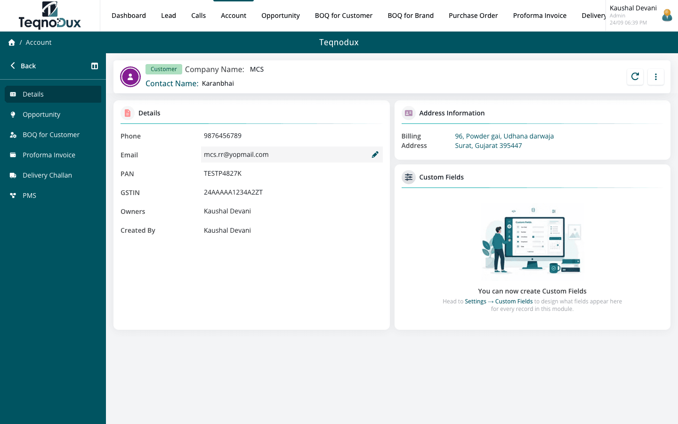Go to the Lead tab
The width and height of the screenshot is (678, 424).
(169, 16)
